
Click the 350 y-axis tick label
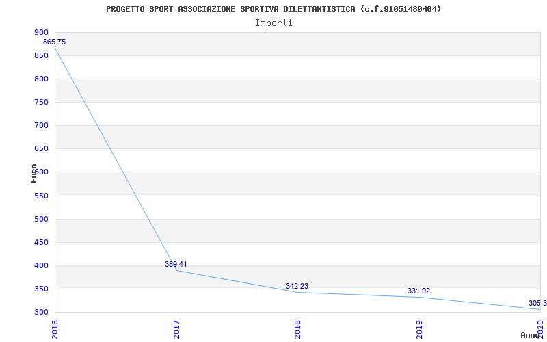pyautogui.click(x=41, y=289)
